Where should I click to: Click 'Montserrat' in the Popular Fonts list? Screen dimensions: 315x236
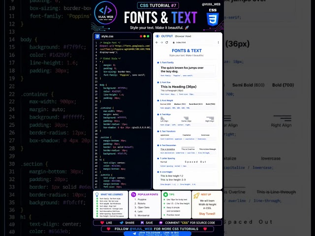pyautogui.click(x=144, y=215)
